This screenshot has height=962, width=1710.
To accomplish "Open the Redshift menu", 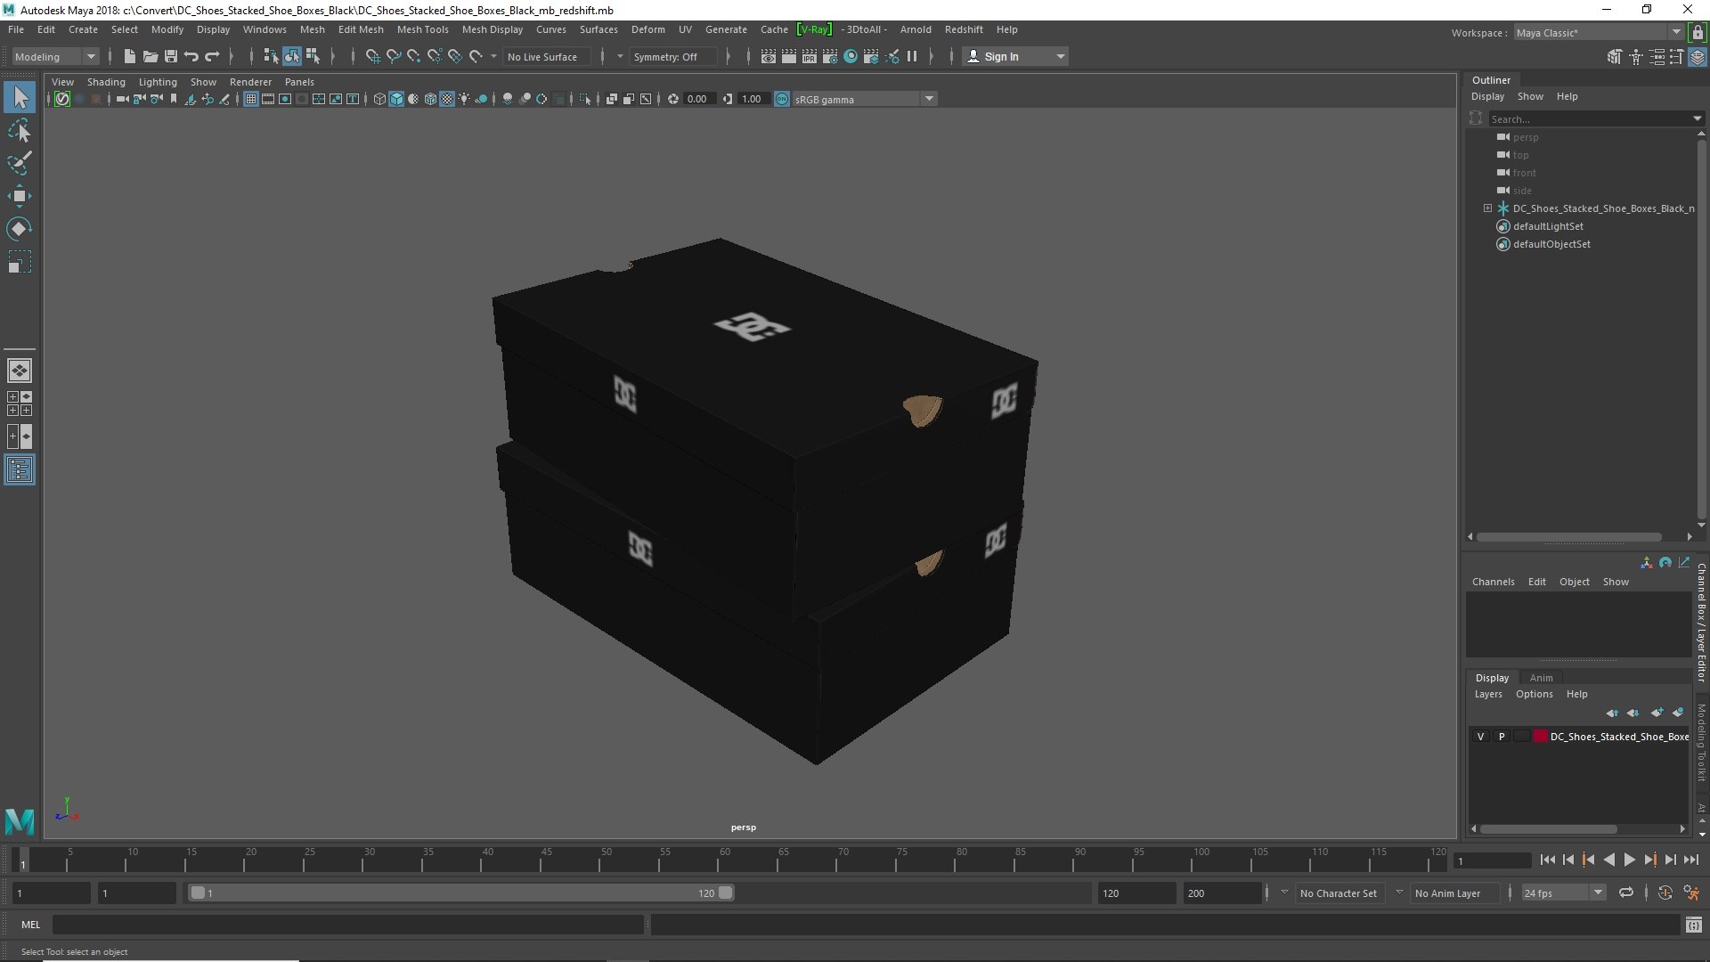I will (964, 29).
